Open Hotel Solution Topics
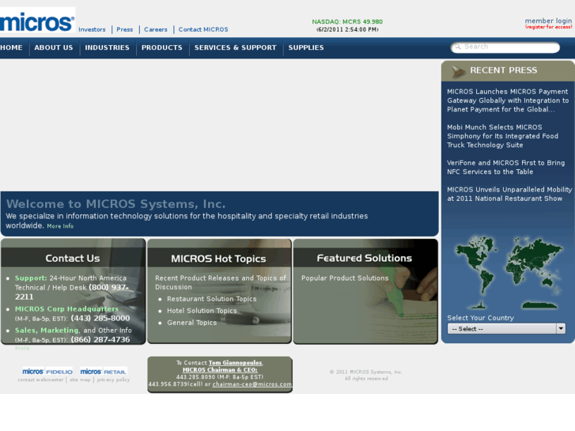 click(202, 311)
